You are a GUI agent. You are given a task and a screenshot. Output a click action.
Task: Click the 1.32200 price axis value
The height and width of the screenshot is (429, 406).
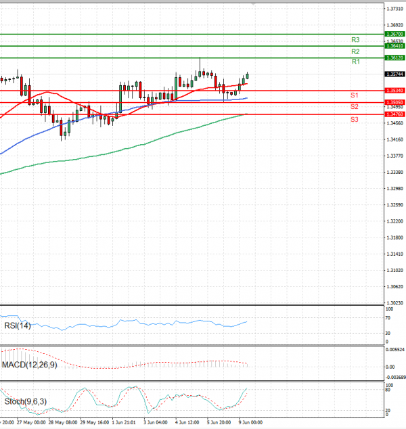click(394, 221)
